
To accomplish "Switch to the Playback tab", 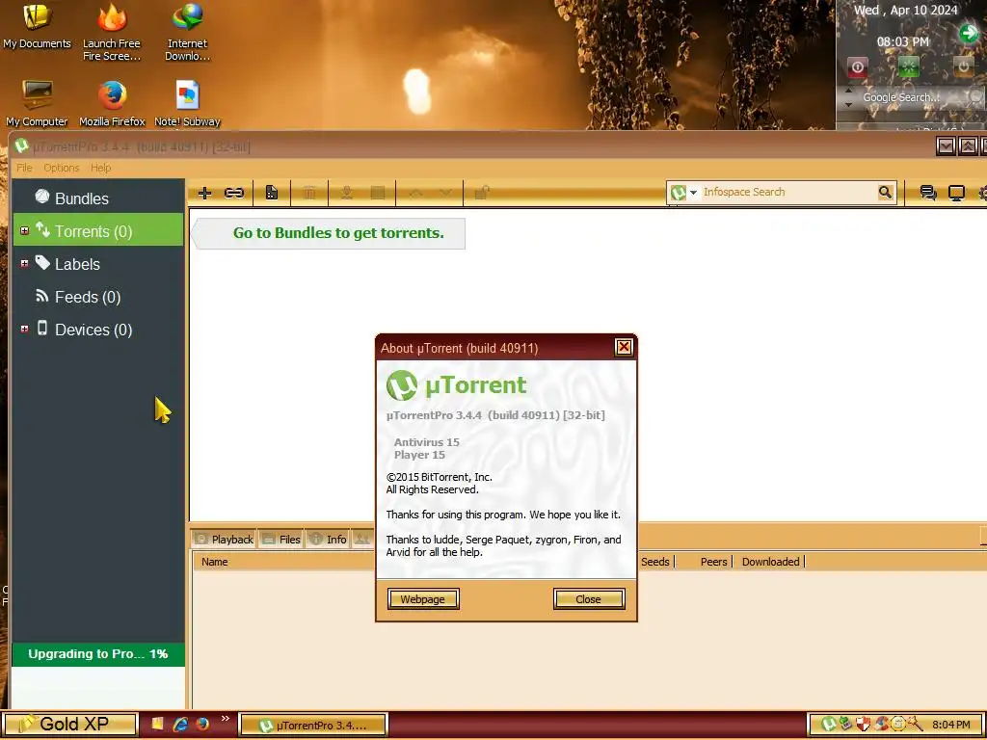I will coord(224,540).
